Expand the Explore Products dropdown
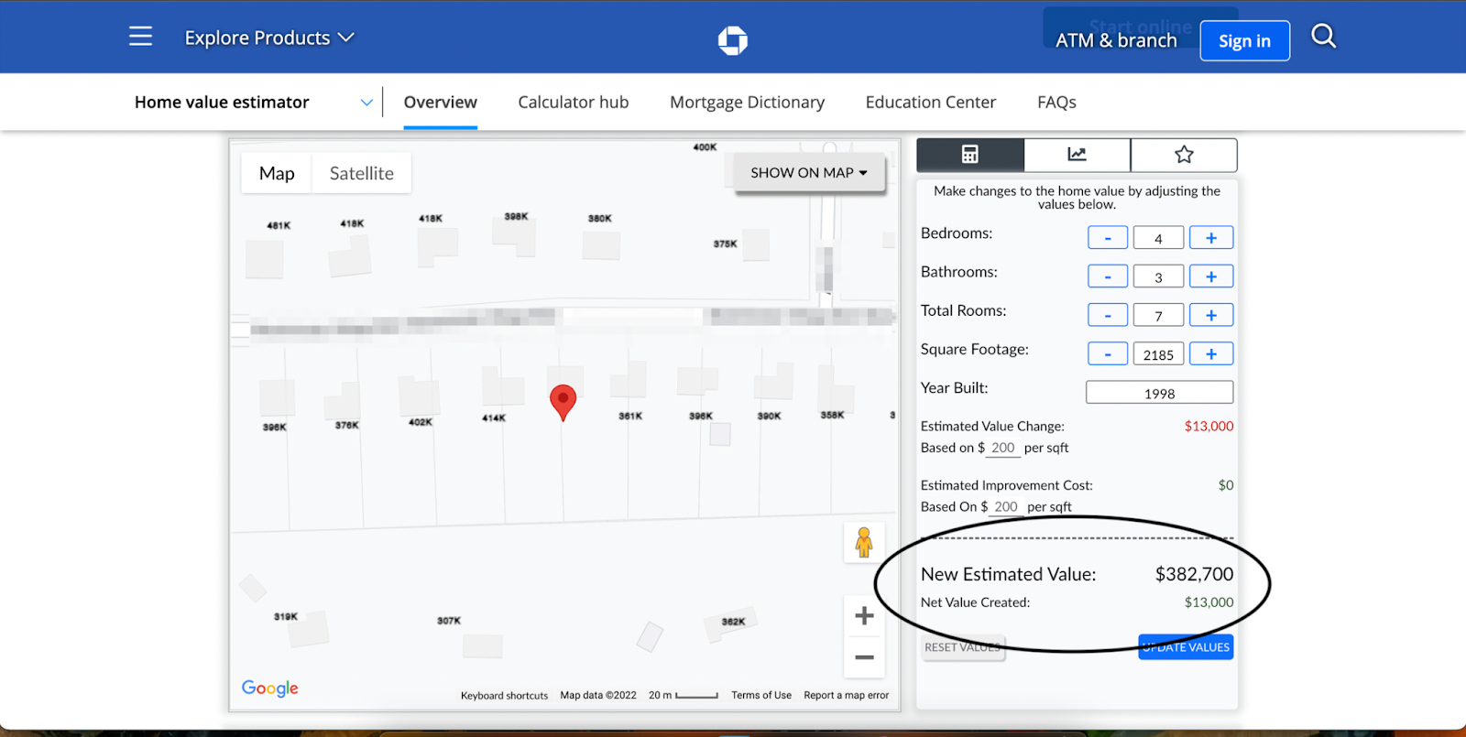Screen dimensions: 1466x737 coord(268,38)
